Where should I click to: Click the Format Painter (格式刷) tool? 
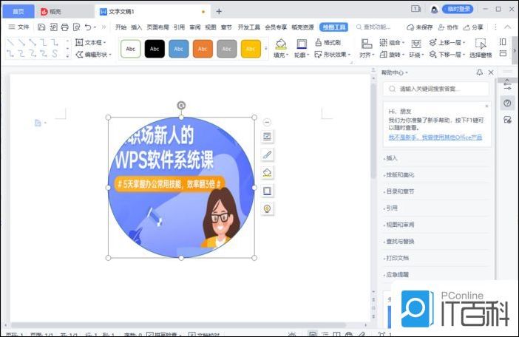click(x=328, y=43)
